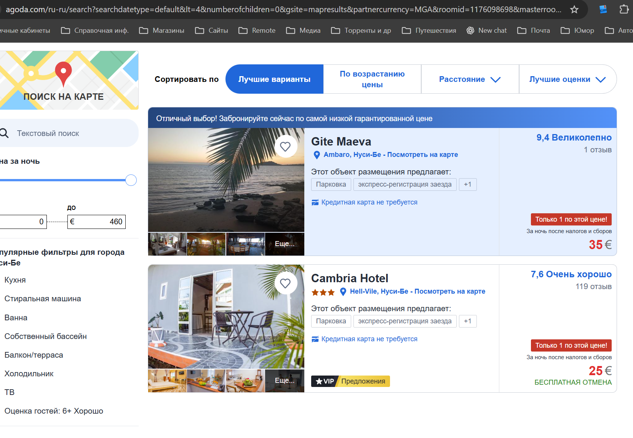Open the Лучшие оценки sort dropdown
This screenshot has width=633, height=438.
(x=567, y=79)
